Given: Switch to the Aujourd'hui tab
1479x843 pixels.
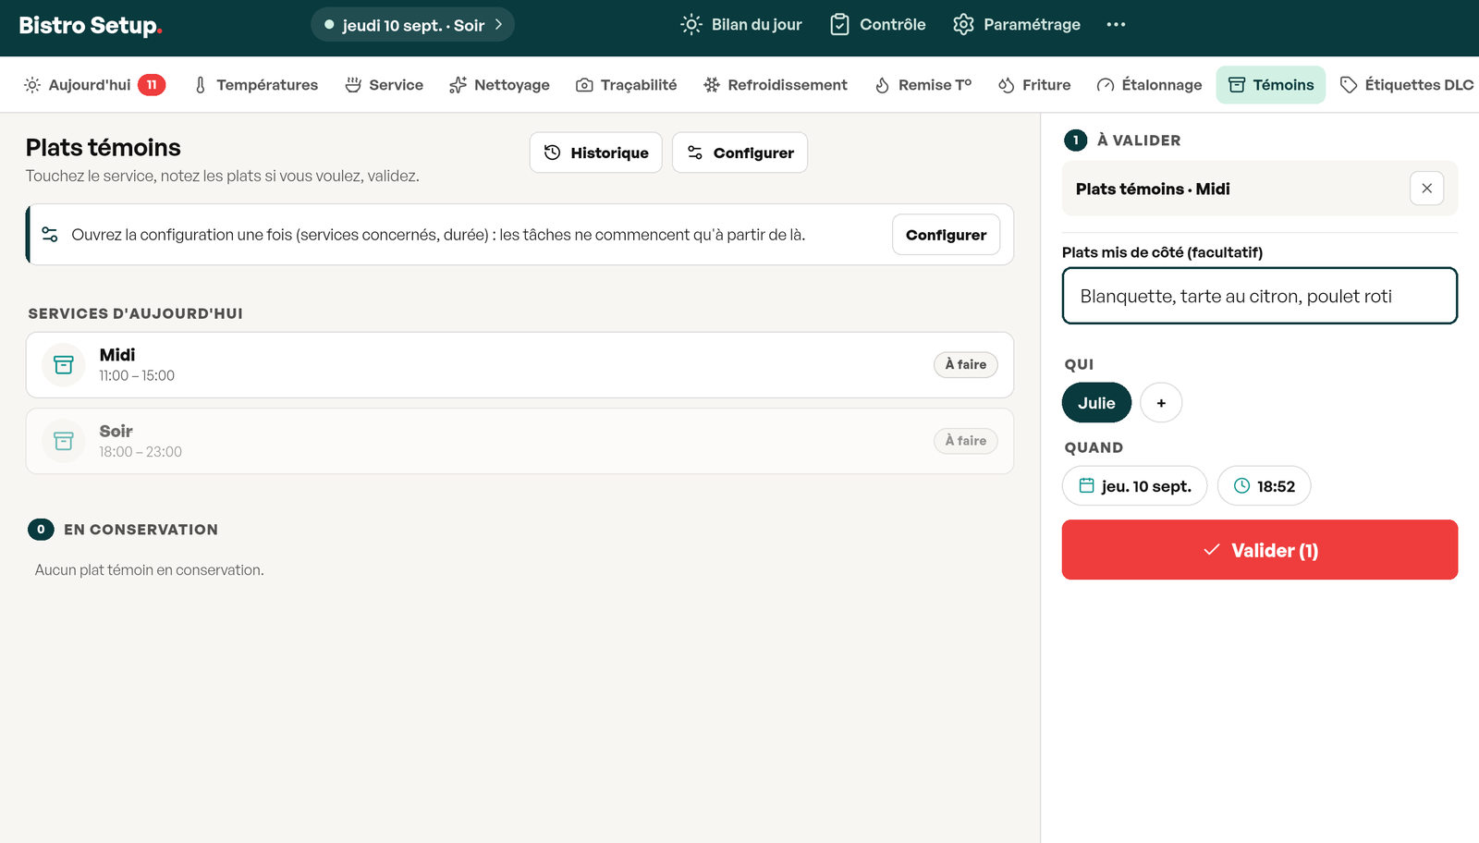Looking at the screenshot, I should tap(94, 85).
